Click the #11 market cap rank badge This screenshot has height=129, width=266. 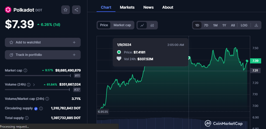77,76
